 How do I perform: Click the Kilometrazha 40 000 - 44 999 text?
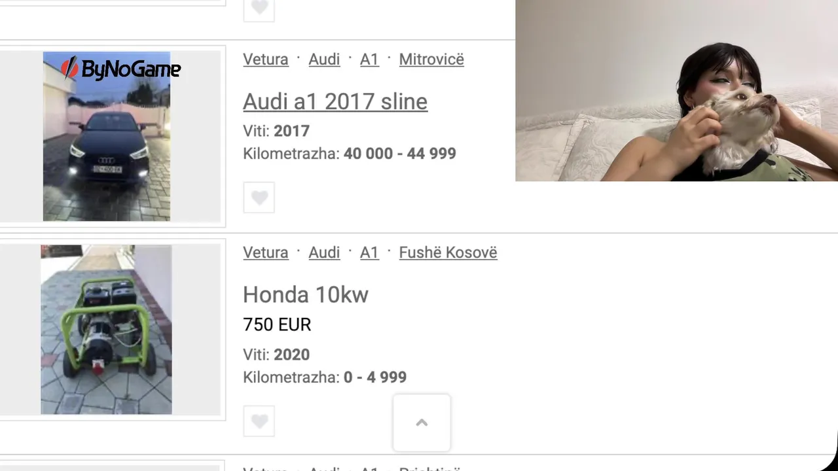coord(350,154)
